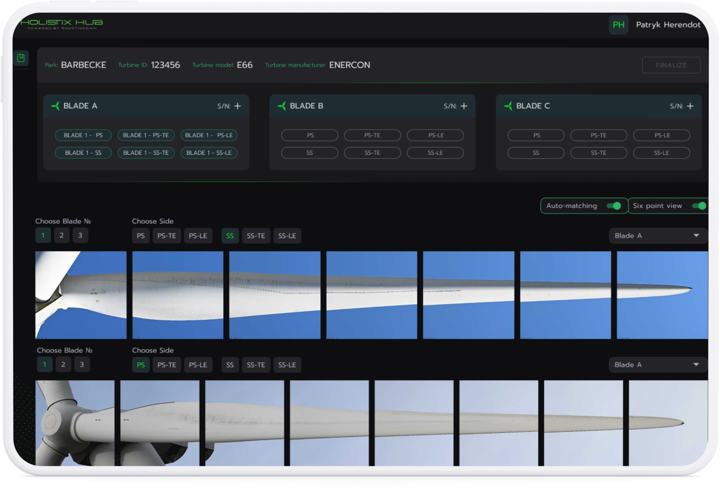Select blade number 2 in first row
Image resolution: width=720 pixels, height=488 pixels.
click(x=62, y=235)
